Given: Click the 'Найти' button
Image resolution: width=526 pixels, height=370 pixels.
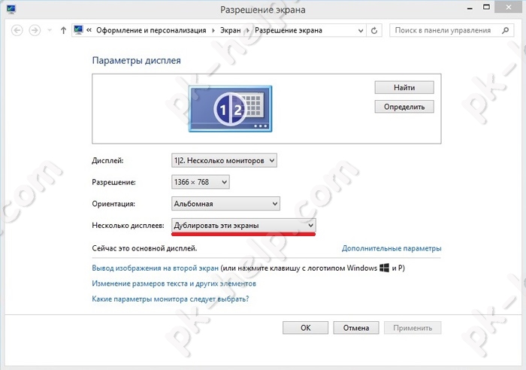Looking at the screenshot, I should click(404, 88).
